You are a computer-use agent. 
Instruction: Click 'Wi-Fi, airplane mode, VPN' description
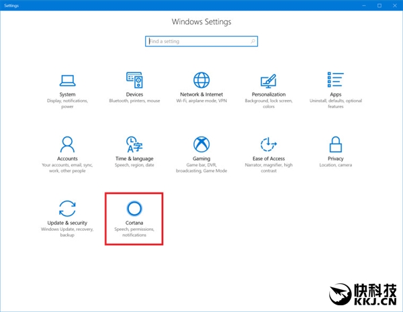(201, 101)
